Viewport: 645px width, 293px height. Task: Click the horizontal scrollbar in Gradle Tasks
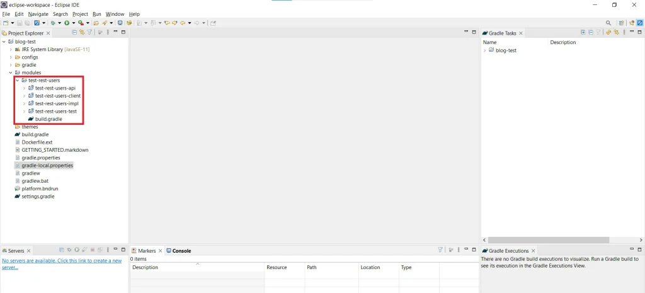pos(549,240)
